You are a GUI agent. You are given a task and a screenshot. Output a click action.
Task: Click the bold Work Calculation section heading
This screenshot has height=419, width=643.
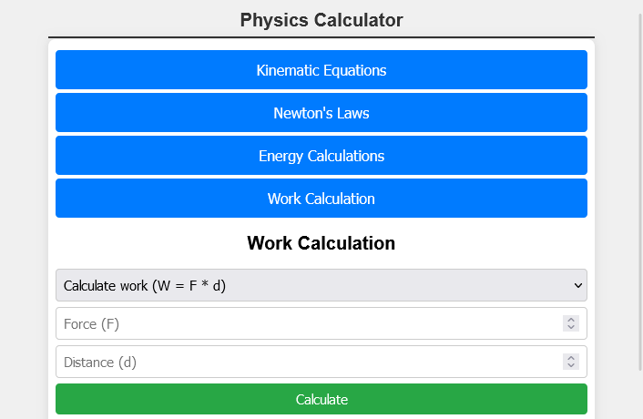point(321,243)
